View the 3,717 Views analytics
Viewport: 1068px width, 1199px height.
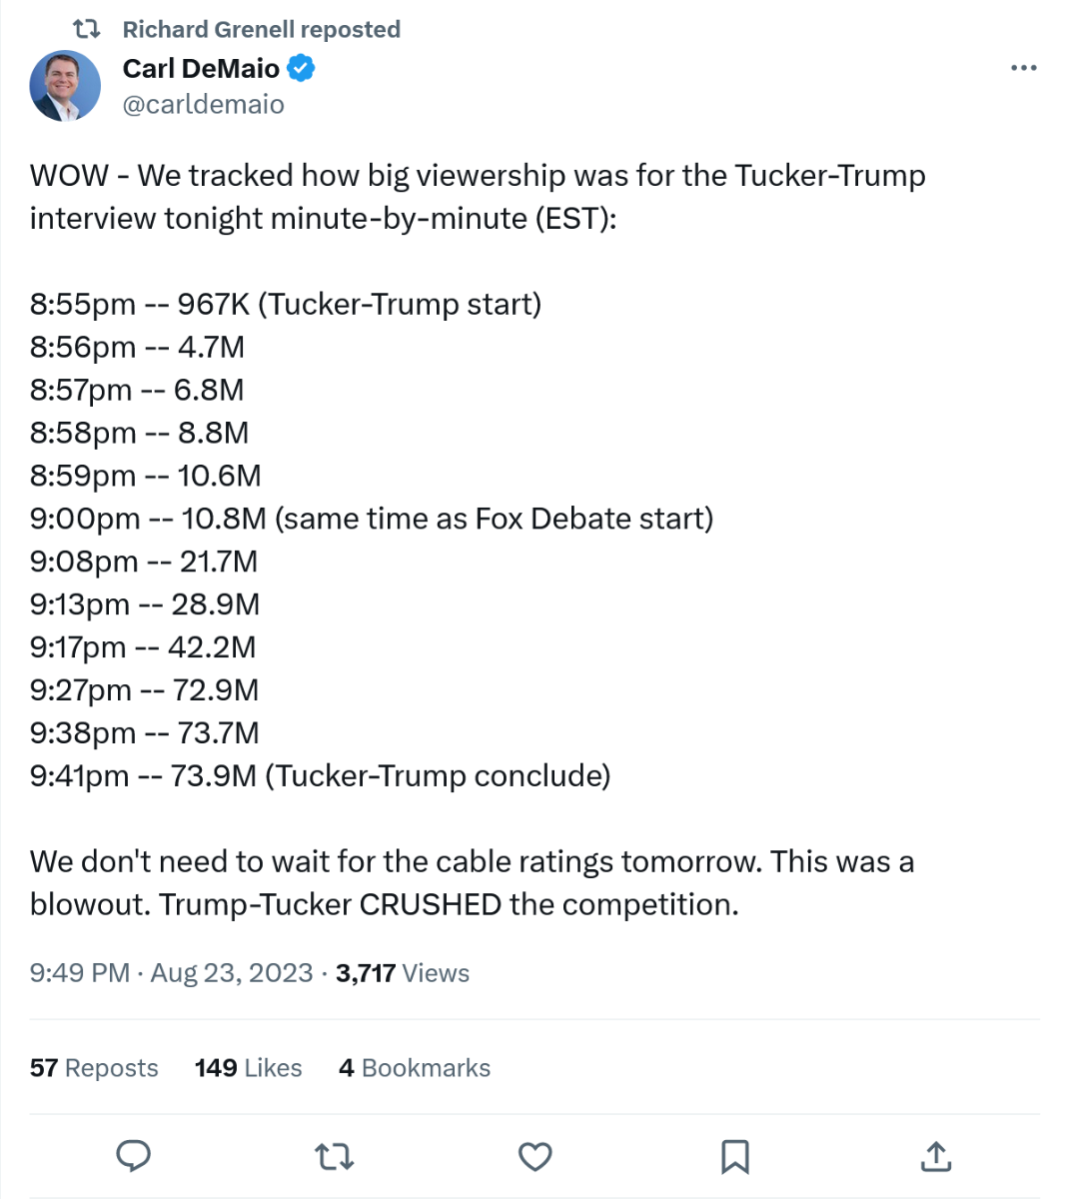tap(402, 973)
